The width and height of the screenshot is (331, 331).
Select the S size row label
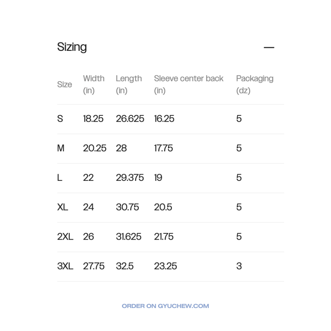click(x=60, y=119)
